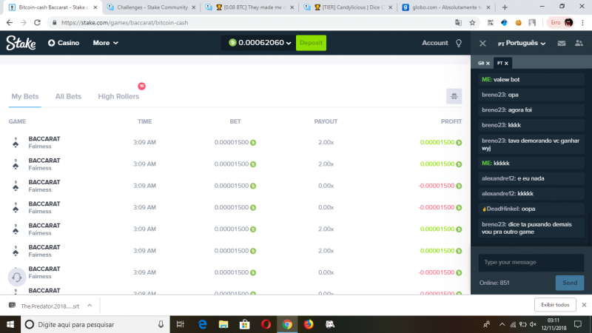
Task: Click the Erro profile button
Action: click(561, 23)
